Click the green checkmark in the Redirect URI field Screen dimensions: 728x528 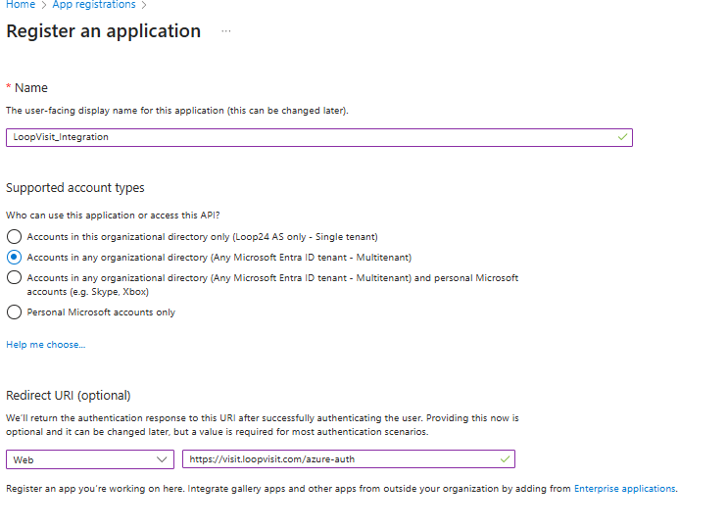505,459
